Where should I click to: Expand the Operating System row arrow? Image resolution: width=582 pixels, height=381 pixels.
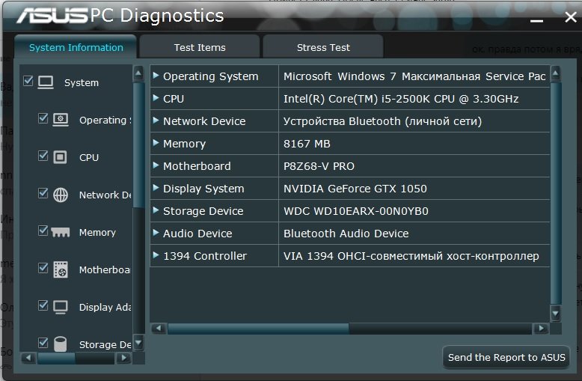[156, 76]
